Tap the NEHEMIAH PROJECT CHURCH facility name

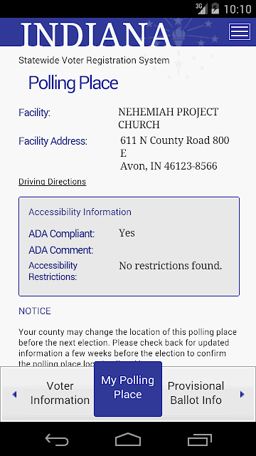[168, 118]
